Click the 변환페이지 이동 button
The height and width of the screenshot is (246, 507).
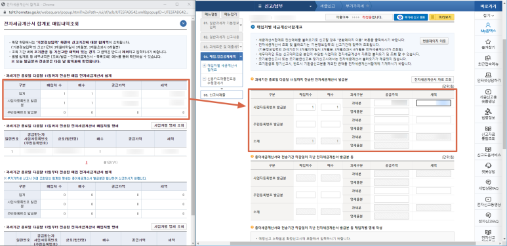(434, 41)
